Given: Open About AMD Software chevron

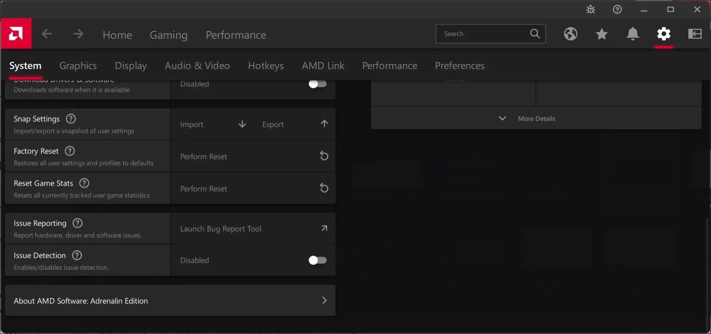Looking at the screenshot, I should pyautogui.click(x=324, y=300).
